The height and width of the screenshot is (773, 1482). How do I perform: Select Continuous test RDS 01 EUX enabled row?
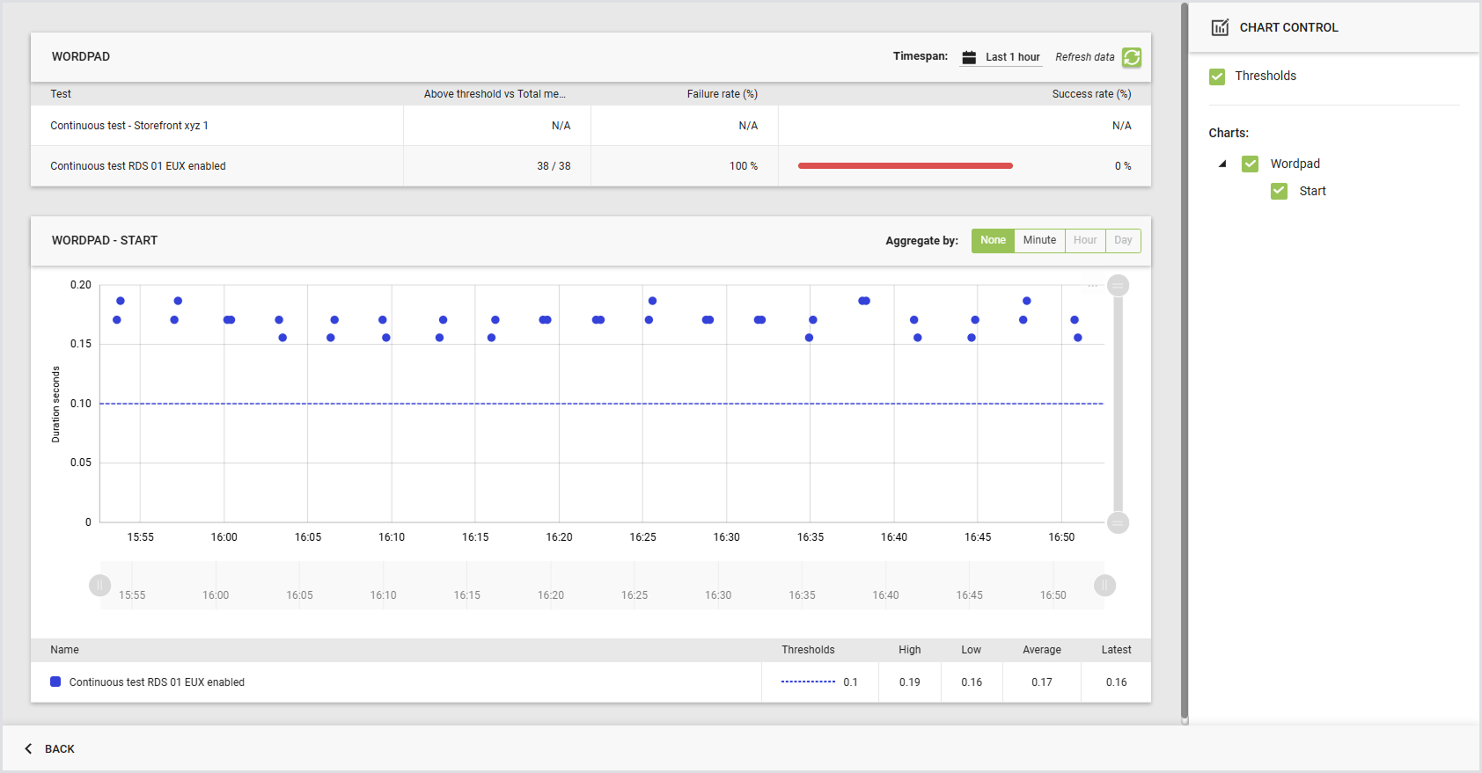(591, 166)
